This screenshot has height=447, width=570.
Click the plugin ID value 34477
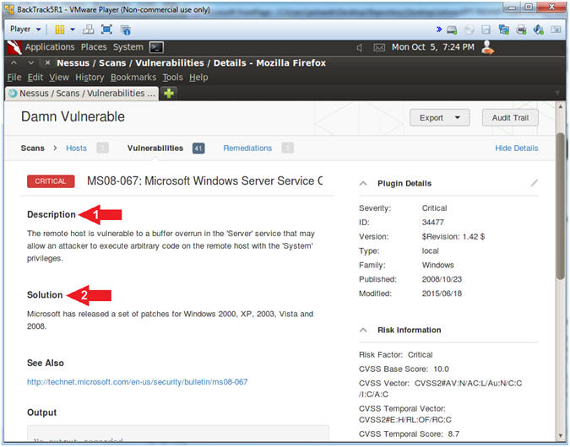coord(433,222)
